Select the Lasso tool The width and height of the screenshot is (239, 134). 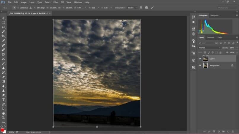[x=3, y=27]
